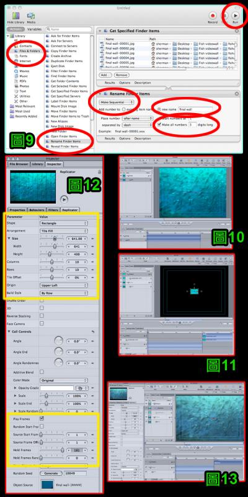
Task: Enable Face Camera checkbox
Action: click(42, 323)
